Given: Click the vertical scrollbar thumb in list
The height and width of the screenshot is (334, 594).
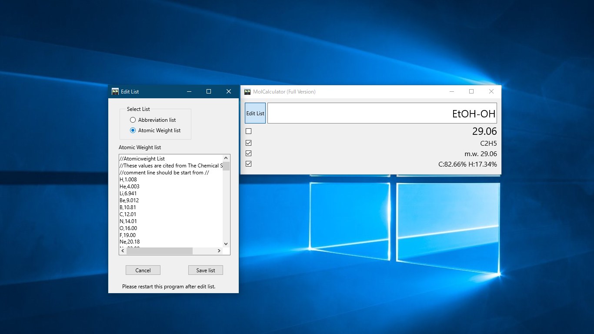Looking at the screenshot, I should pos(226,166).
